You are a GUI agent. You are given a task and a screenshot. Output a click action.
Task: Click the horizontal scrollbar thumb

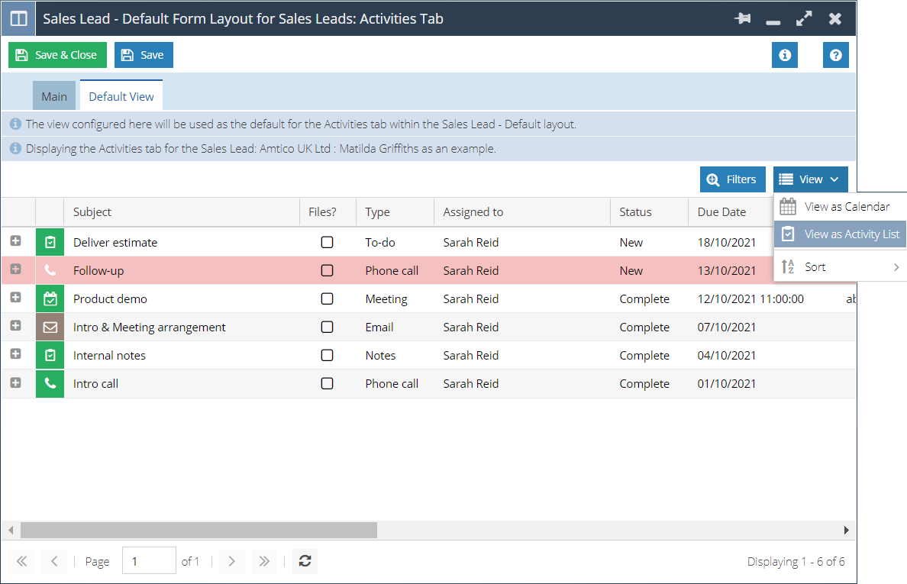tap(199, 530)
